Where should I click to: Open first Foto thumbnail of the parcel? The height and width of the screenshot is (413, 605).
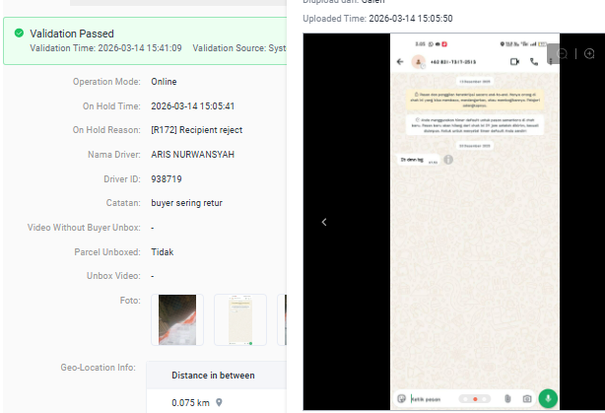point(177,319)
